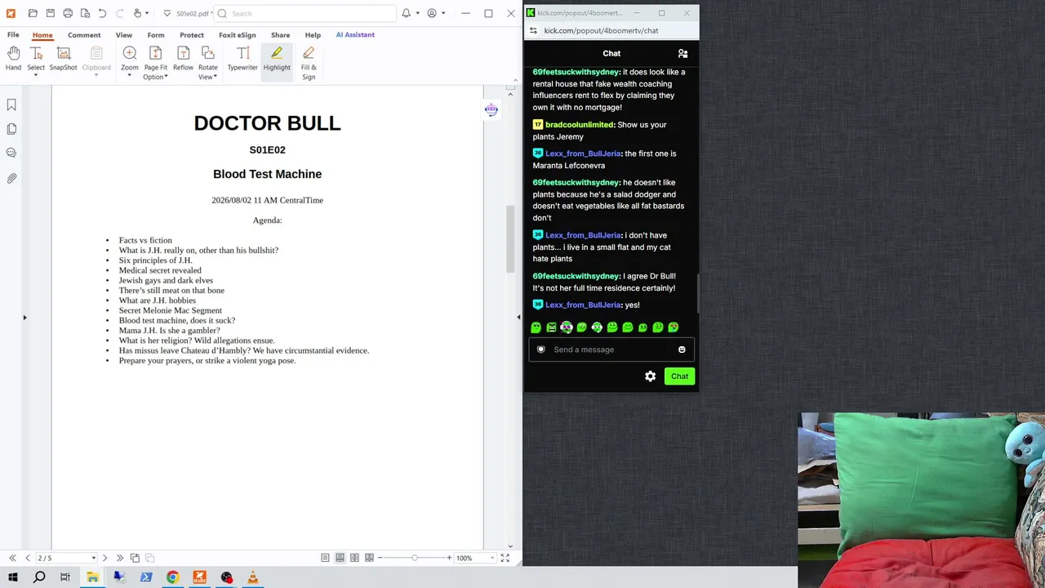Click the Foxit search box
The height and width of the screenshot is (588, 1045).
(x=305, y=13)
